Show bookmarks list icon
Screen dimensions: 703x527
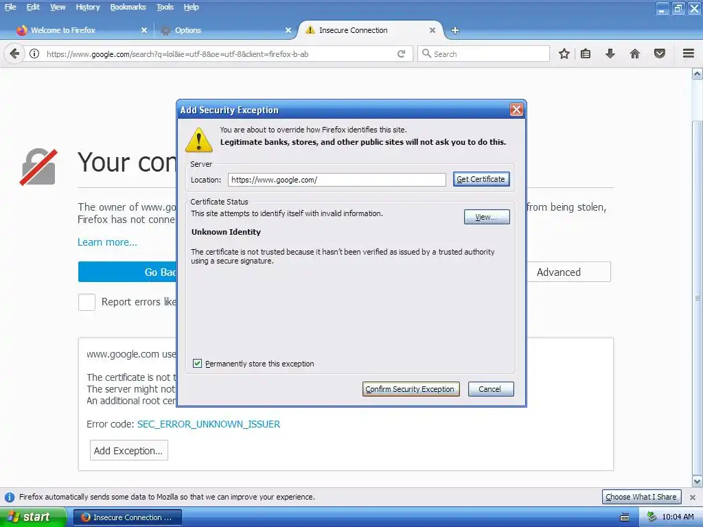point(585,54)
